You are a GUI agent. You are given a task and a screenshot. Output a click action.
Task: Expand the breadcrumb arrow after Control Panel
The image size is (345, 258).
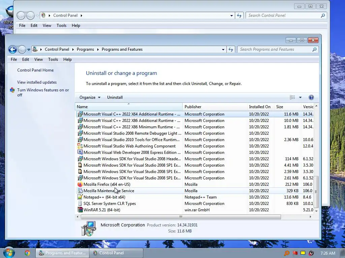point(73,49)
